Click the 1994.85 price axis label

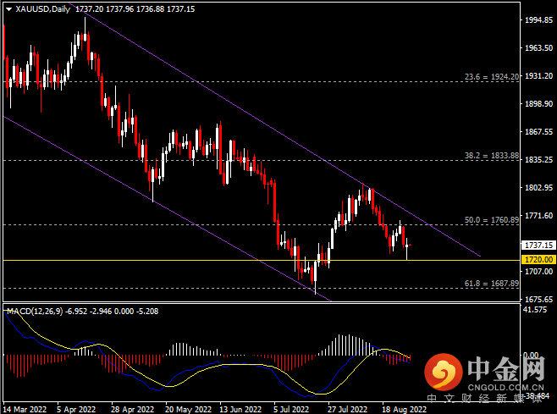539,20
